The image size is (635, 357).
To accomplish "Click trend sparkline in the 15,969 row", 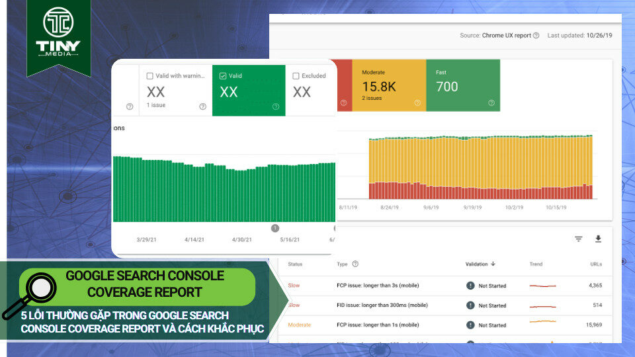I will click(542, 321).
